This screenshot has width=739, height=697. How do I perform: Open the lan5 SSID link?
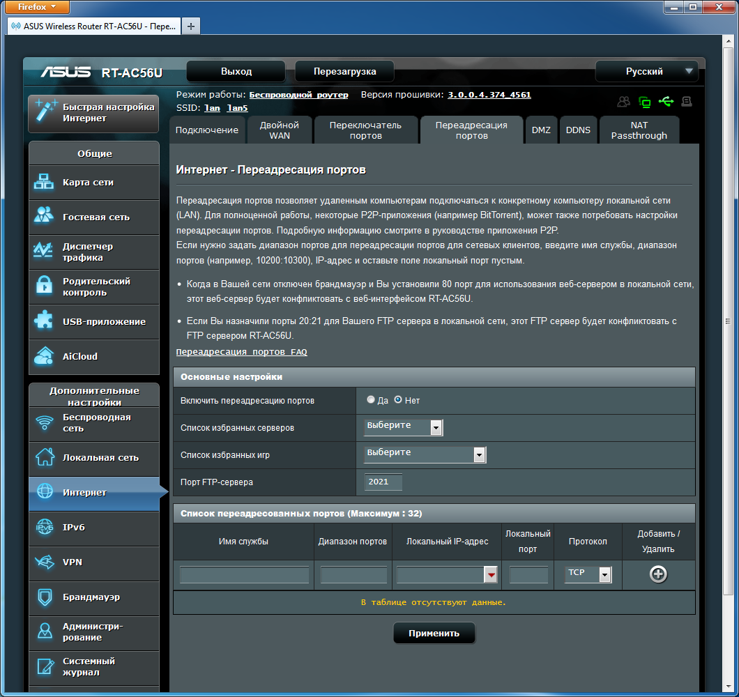click(237, 108)
